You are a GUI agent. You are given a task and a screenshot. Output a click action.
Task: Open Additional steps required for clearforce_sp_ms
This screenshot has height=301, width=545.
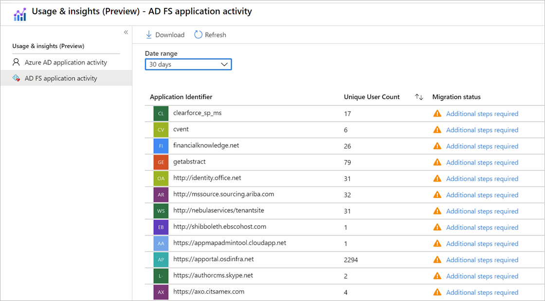click(482, 114)
